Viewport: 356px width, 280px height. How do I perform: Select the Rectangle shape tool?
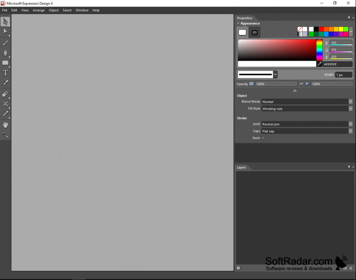click(5, 63)
